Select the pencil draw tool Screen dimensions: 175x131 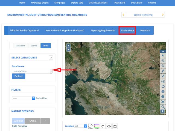click(163, 76)
